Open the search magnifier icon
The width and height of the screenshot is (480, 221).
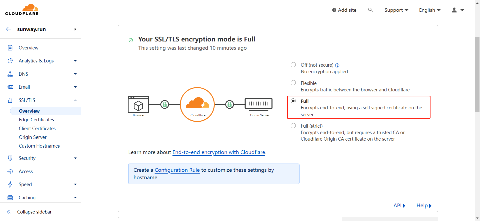(x=370, y=10)
